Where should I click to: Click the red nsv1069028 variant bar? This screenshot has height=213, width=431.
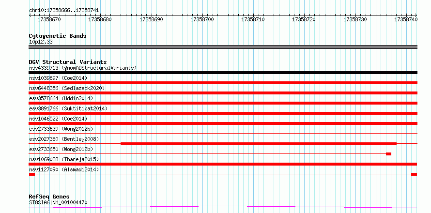(x=223, y=164)
